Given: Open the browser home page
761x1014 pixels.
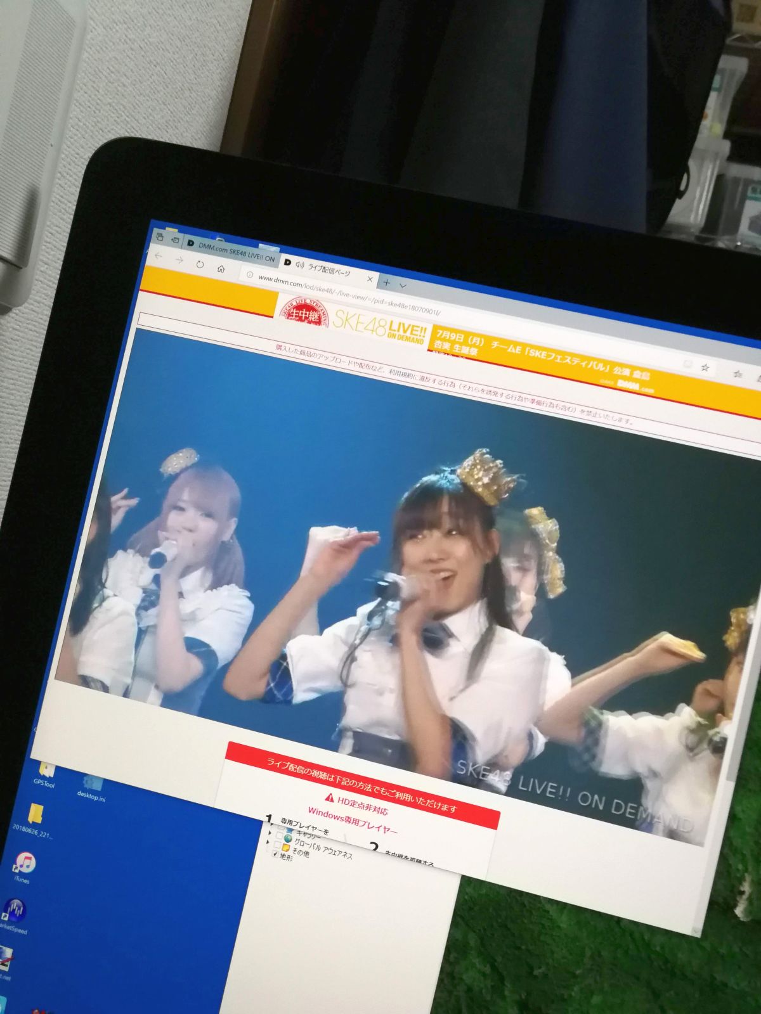Looking at the screenshot, I should [x=221, y=269].
